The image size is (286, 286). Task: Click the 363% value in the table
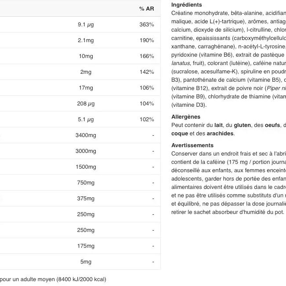[147, 25]
